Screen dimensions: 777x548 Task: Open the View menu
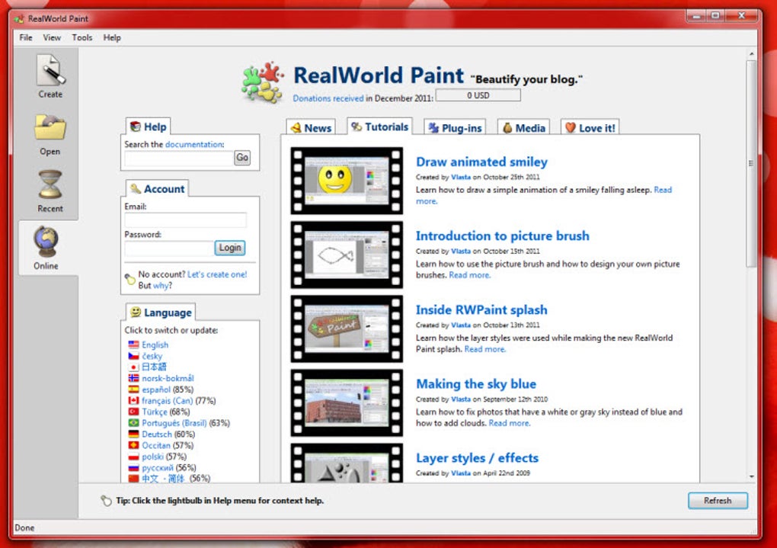[52, 37]
